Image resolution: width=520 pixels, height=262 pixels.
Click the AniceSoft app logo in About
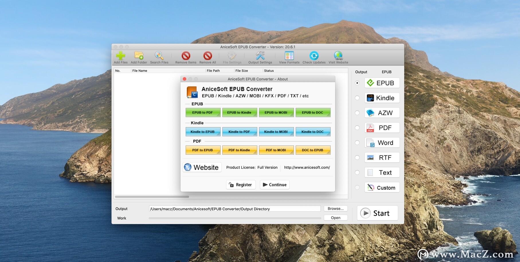pos(192,92)
